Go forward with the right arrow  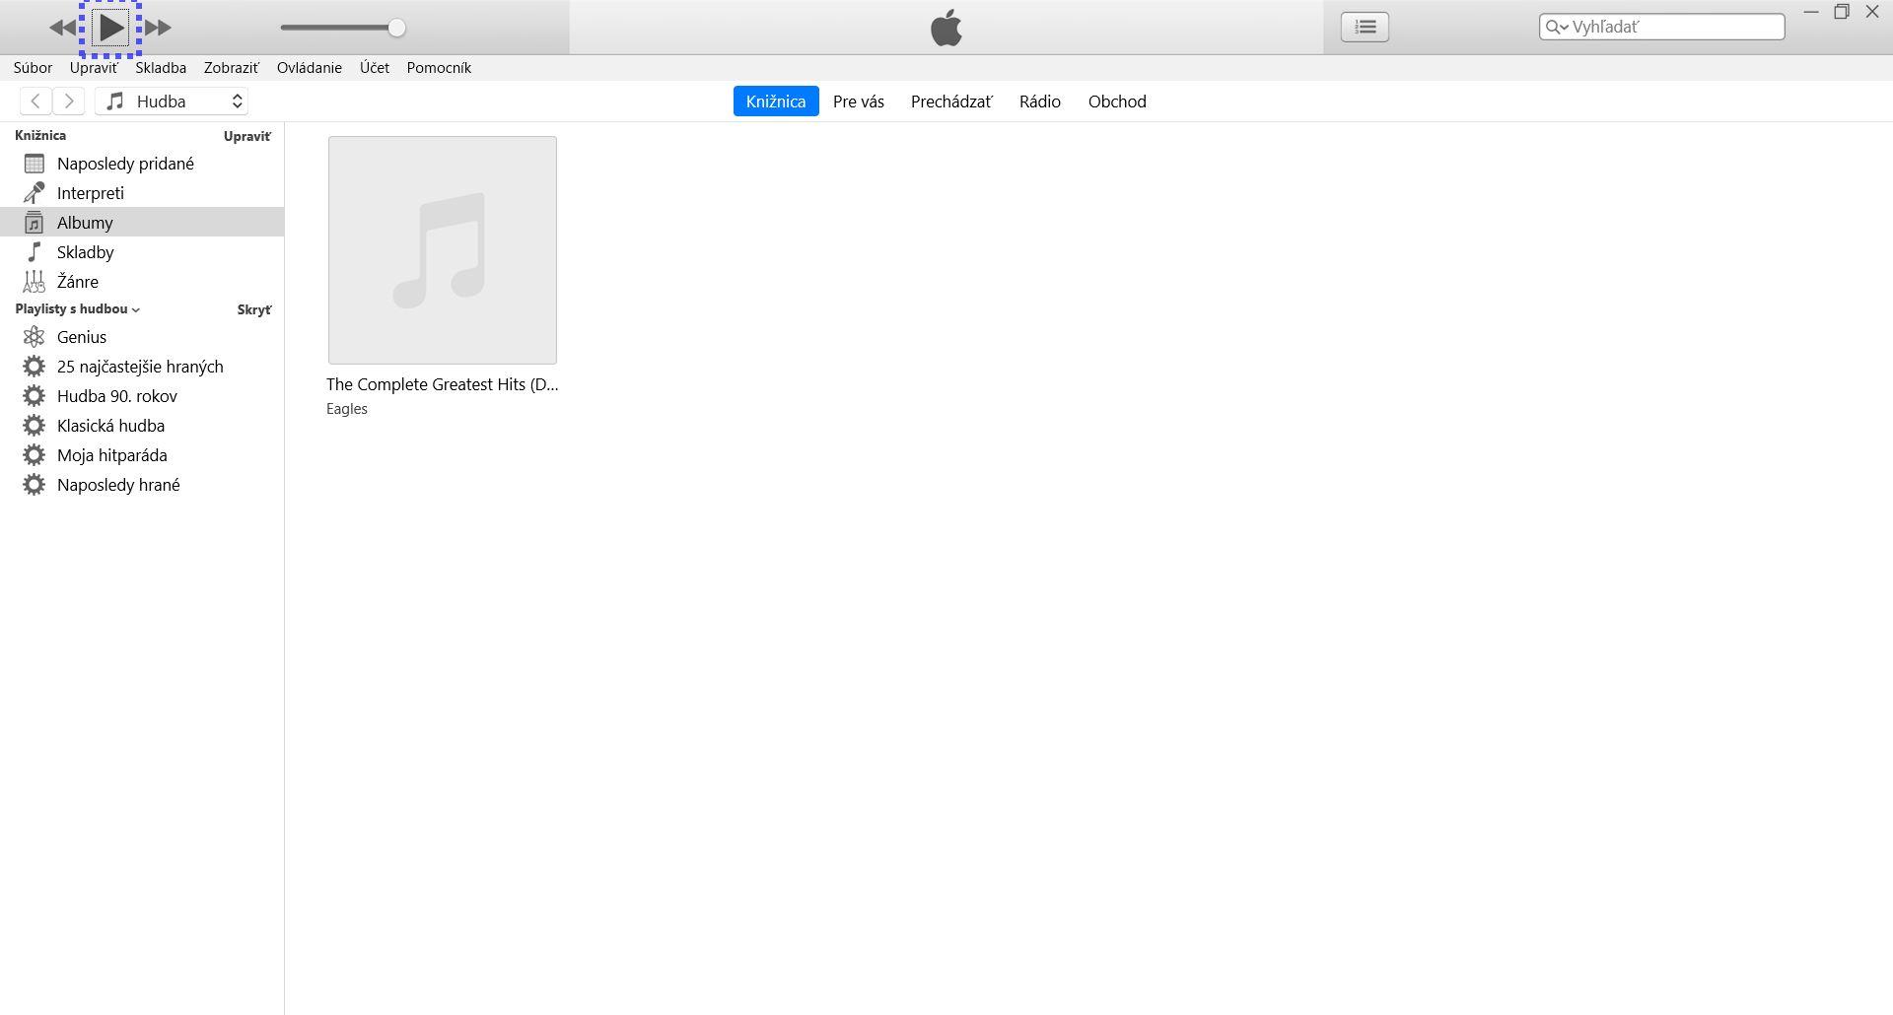[x=69, y=101]
